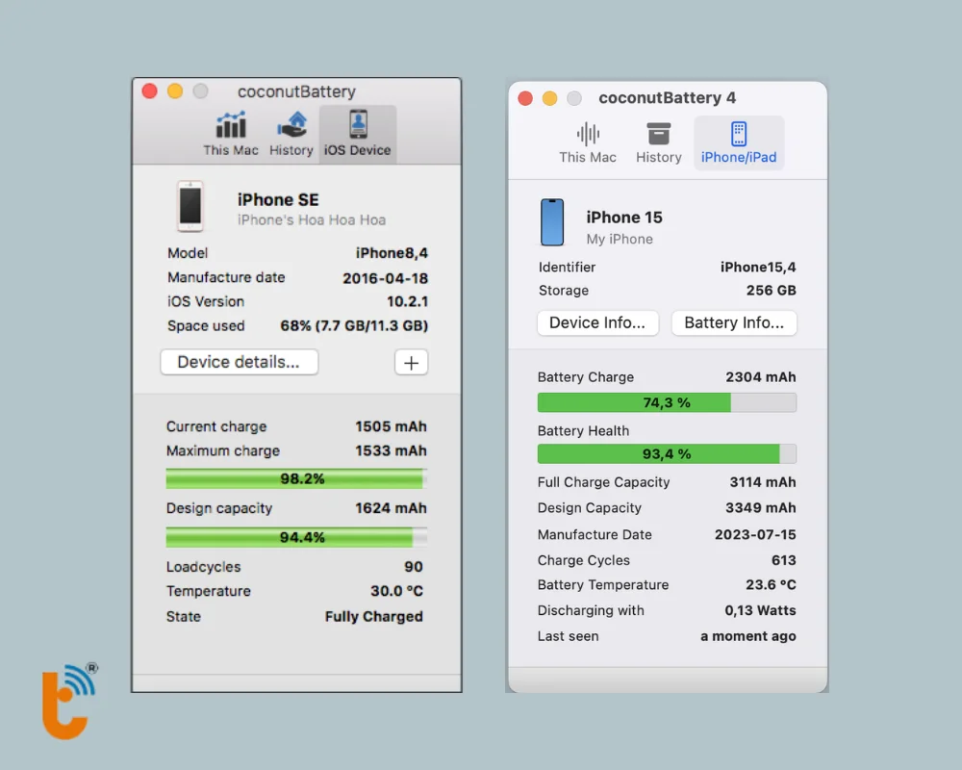Switch to the iOS Device tab label
962x770 pixels.
(x=358, y=150)
